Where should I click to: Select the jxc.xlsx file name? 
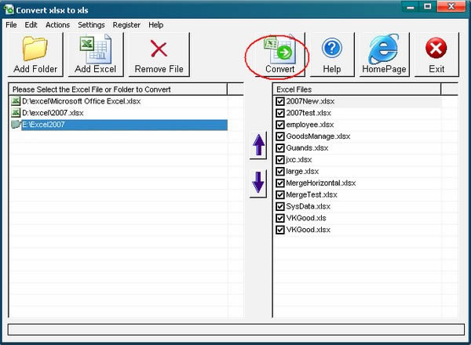[299, 160]
